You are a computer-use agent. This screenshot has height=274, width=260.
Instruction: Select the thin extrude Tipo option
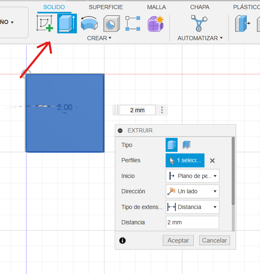(186, 145)
